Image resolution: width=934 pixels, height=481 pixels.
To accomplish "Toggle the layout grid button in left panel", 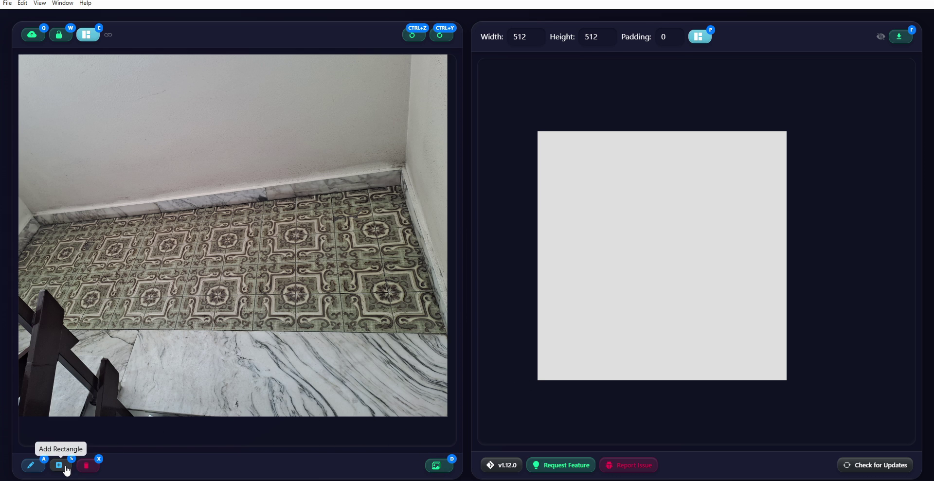I will tap(87, 35).
